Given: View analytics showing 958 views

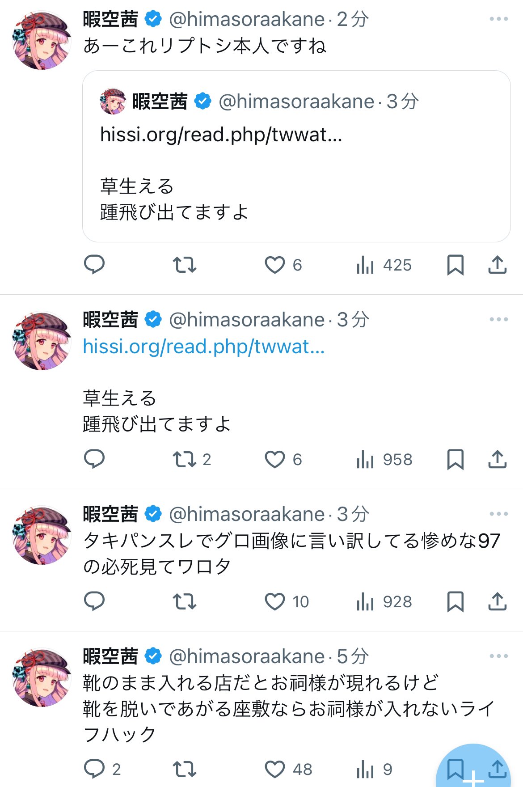Looking at the screenshot, I should click(384, 459).
